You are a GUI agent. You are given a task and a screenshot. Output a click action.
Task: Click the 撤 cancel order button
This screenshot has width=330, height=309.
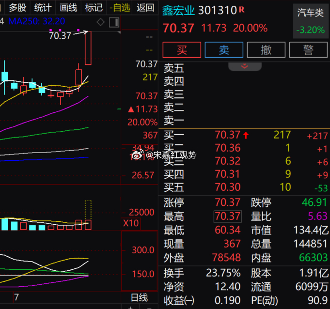pos(266,50)
